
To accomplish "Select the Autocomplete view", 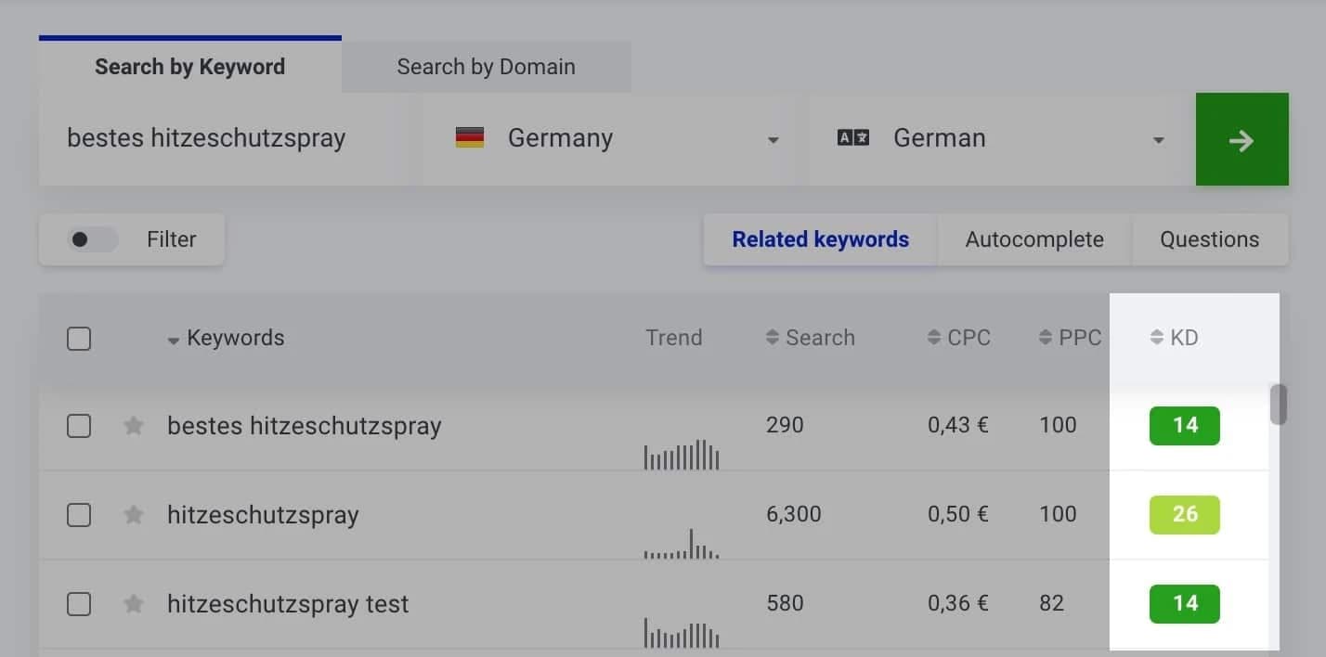I will coord(1033,238).
